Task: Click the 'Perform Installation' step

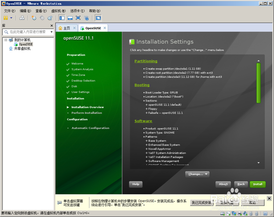Action: pyautogui.click(x=87, y=113)
